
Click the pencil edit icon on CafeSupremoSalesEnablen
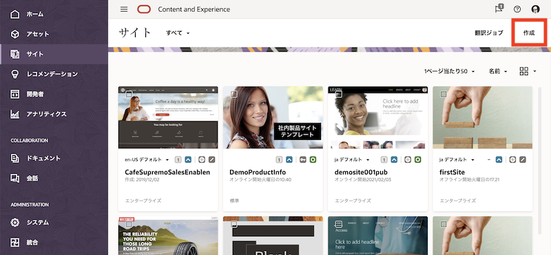[211, 160]
